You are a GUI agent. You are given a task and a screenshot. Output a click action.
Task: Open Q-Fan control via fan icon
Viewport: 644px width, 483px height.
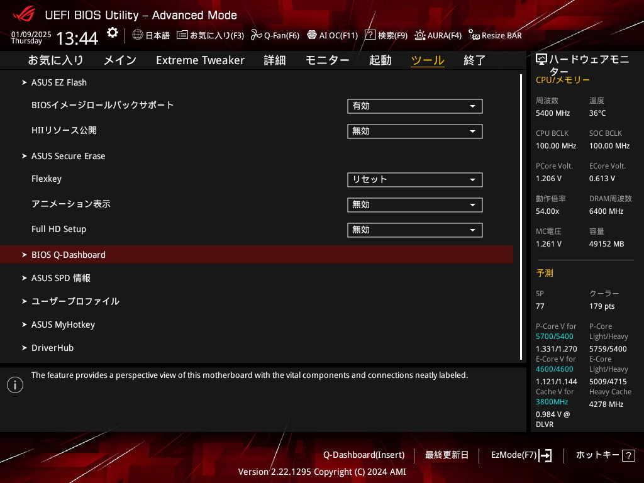point(256,35)
